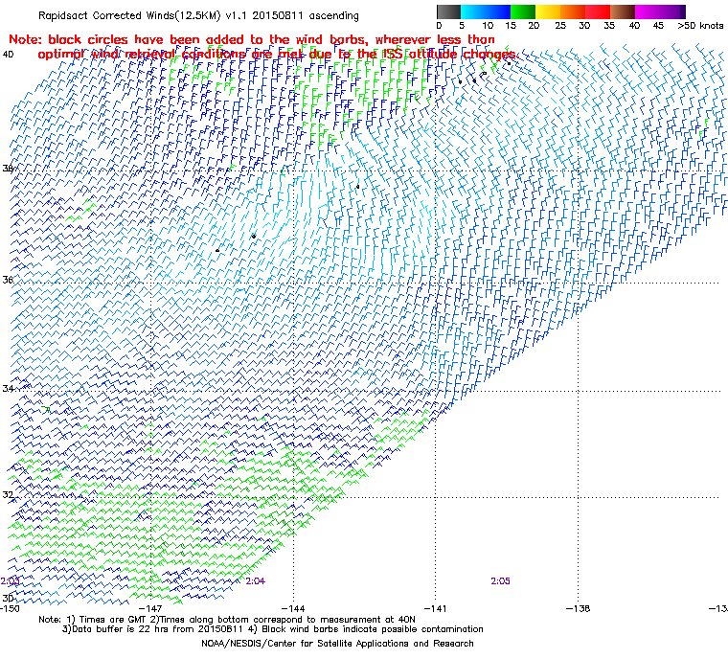Click the longitude label -144
The width and height of the screenshot is (728, 659).
[x=293, y=608]
